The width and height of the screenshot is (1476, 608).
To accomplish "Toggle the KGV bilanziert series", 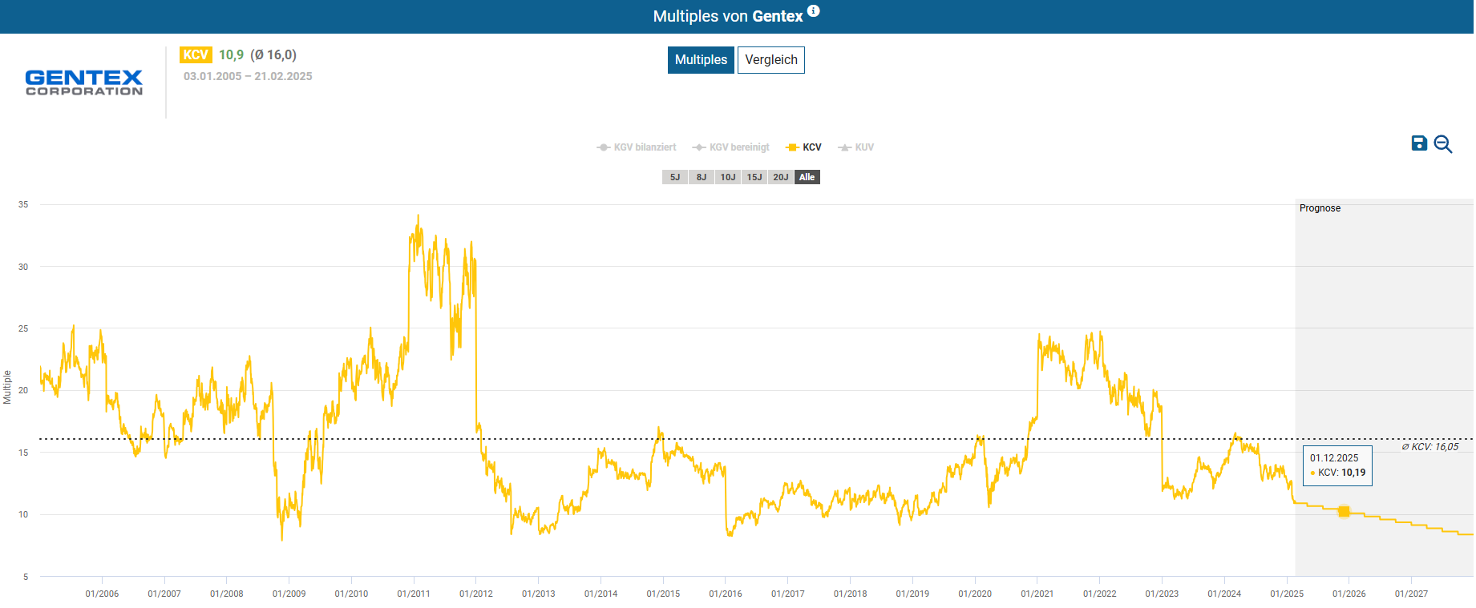I will tap(637, 147).
